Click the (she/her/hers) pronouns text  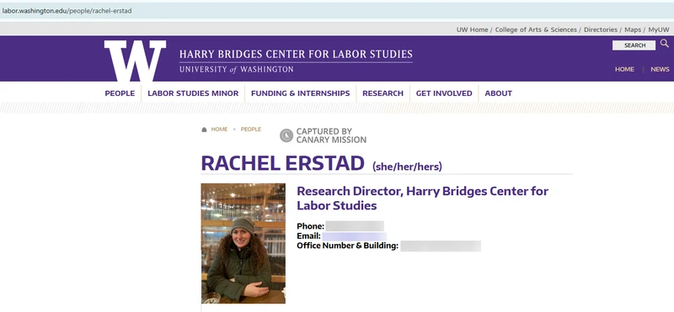point(407,167)
